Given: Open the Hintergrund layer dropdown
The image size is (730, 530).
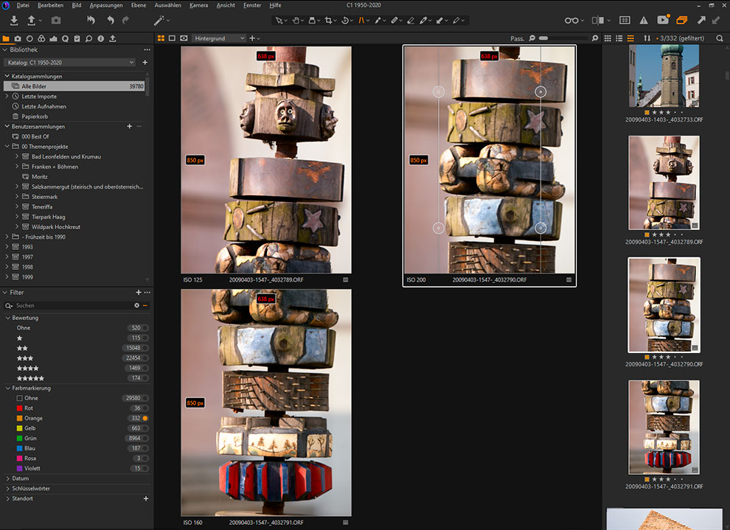Looking at the screenshot, I should coord(219,38).
